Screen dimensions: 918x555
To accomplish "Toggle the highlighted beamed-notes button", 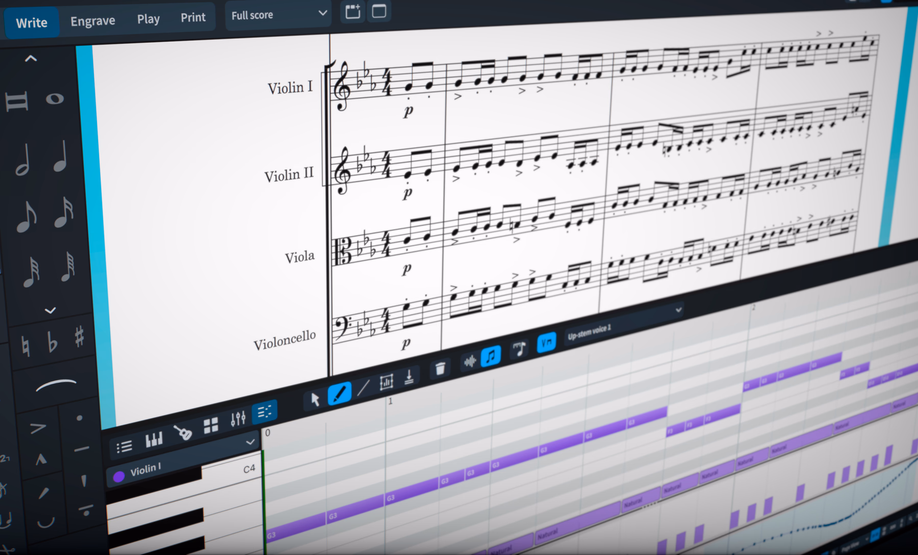I will 491,356.
